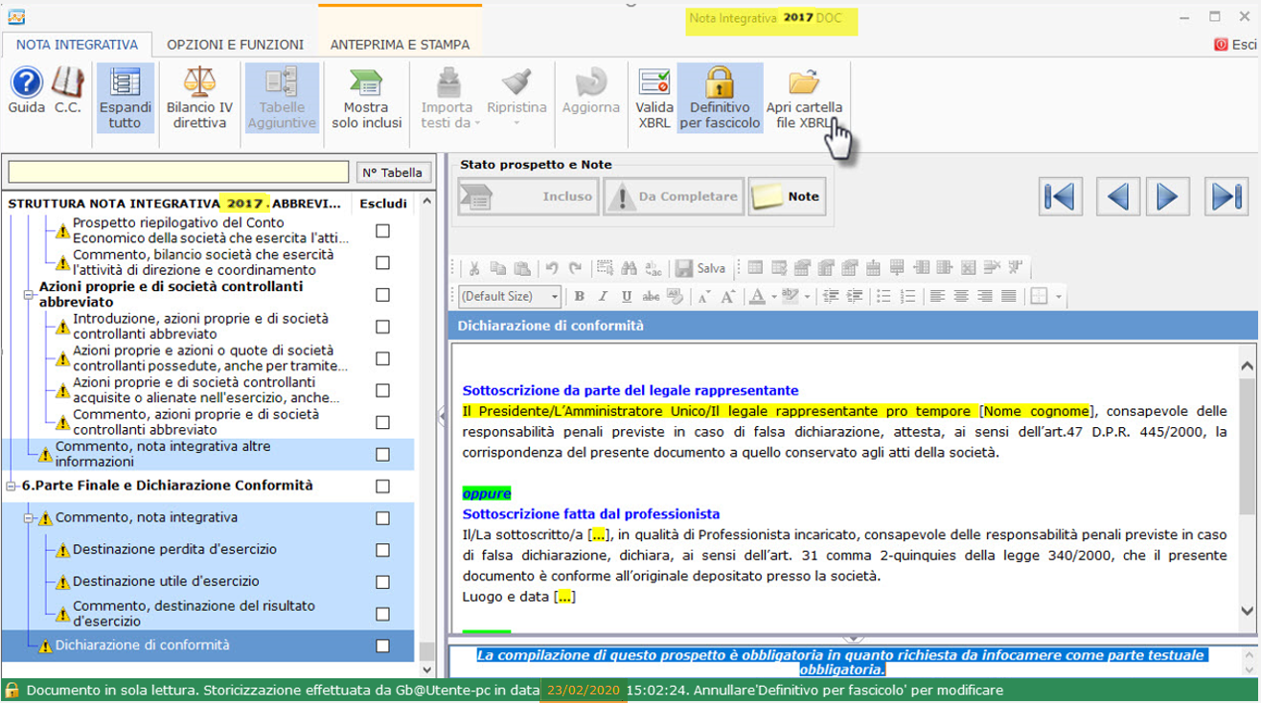Run Valida XBRL check
This screenshot has height=703, width=1261.
click(x=654, y=98)
